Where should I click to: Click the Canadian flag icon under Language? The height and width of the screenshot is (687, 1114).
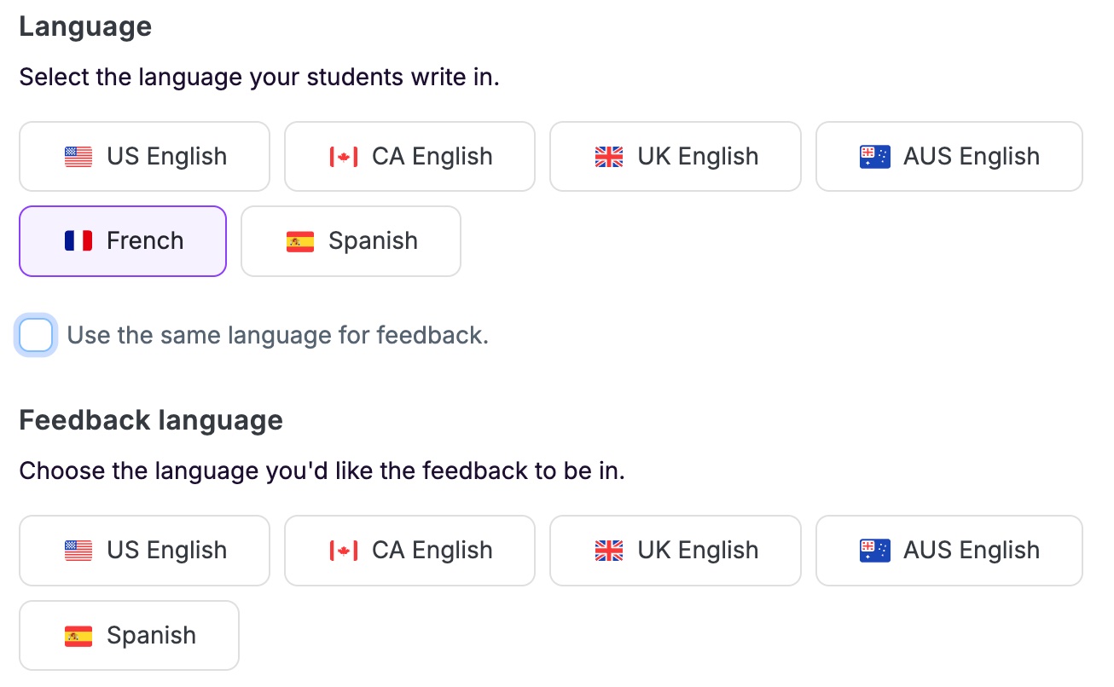pyautogui.click(x=344, y=157)
